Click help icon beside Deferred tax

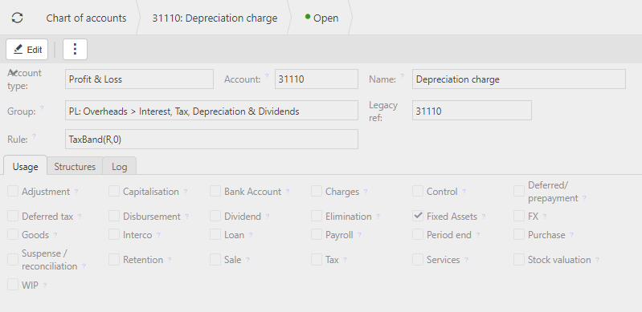point(80,217)
